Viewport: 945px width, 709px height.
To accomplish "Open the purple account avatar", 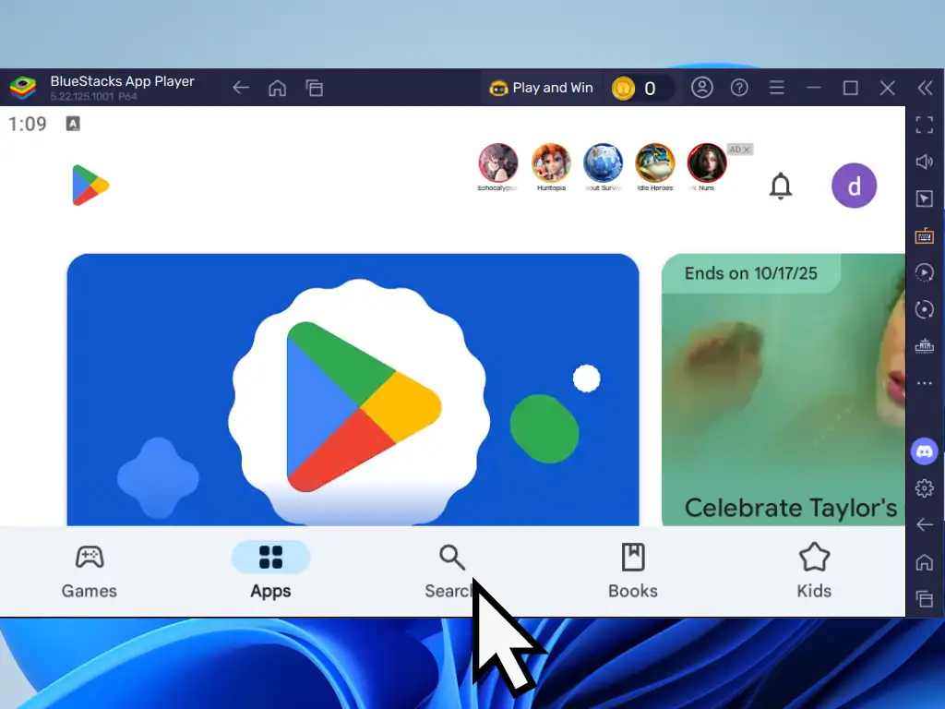I will 854,186.
